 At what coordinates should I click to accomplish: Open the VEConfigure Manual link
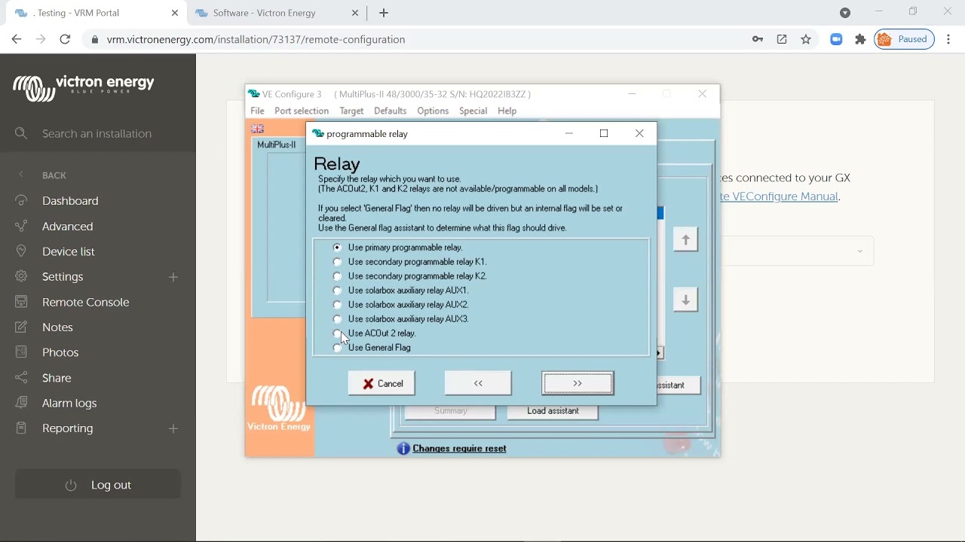point(780,196)
